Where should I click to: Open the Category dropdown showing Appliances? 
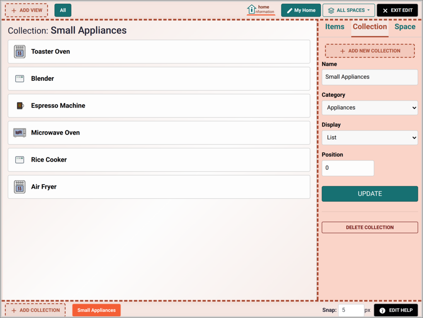370,108
